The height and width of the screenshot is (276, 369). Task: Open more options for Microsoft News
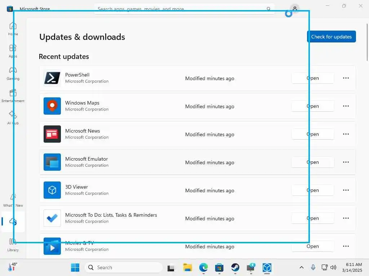pos(346,134)
